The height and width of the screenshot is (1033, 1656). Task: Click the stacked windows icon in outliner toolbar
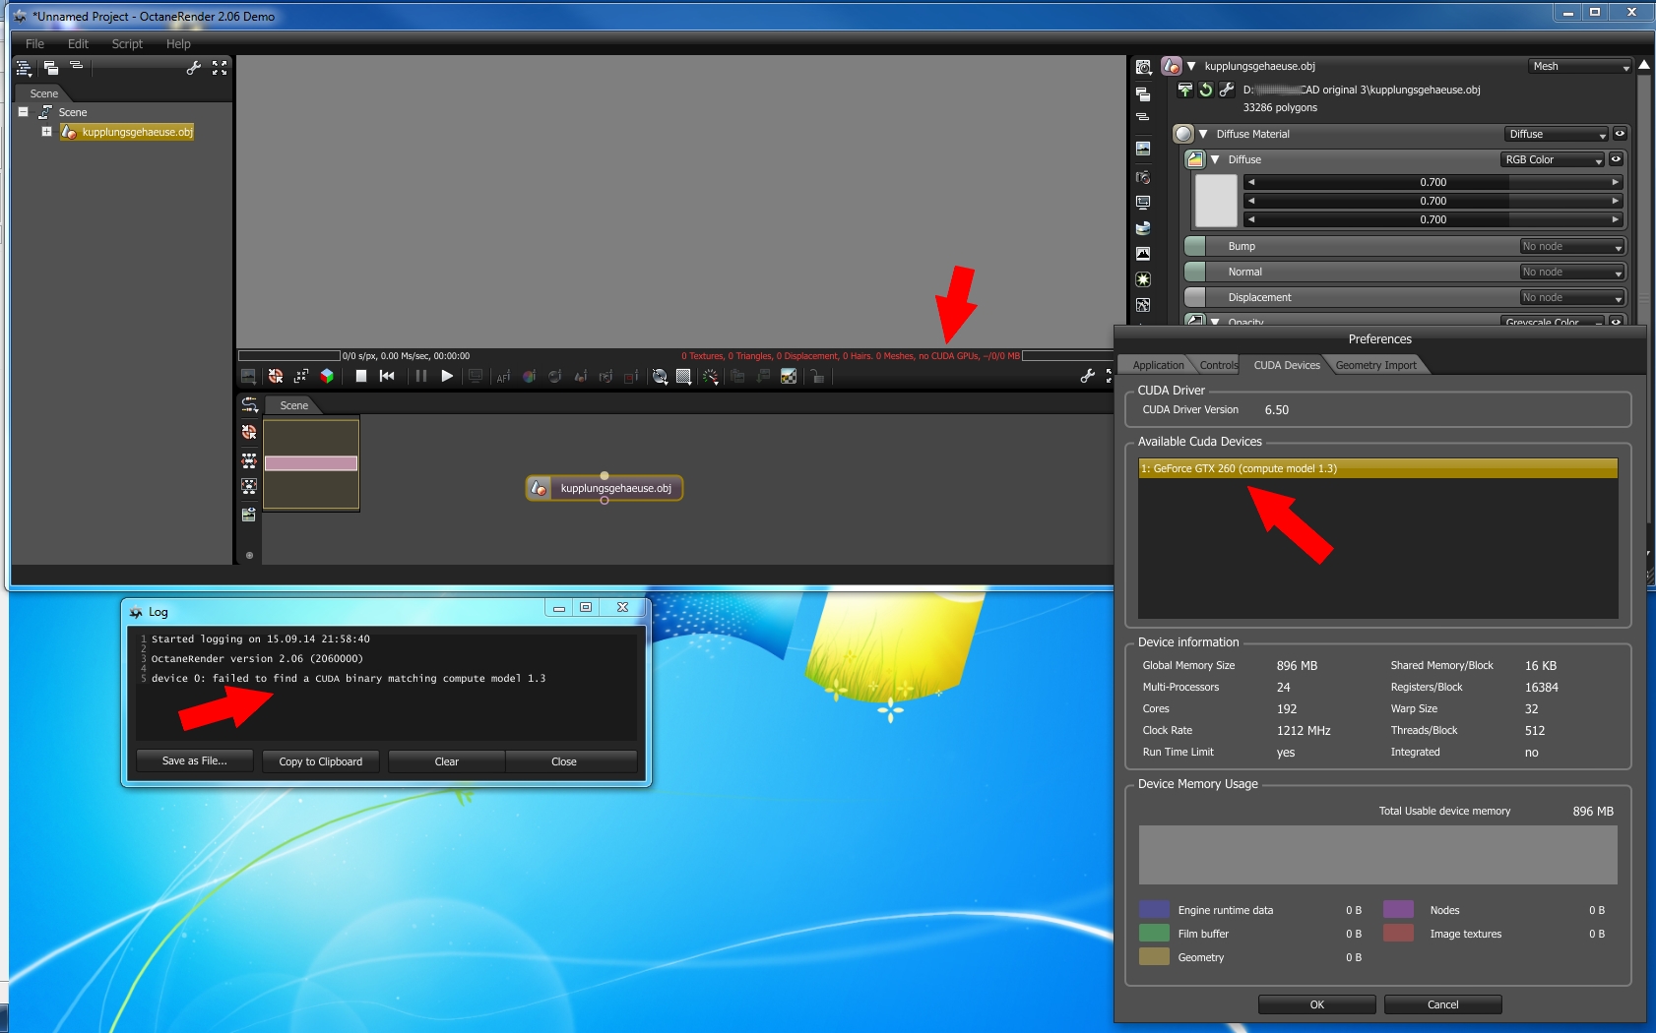(x=50, y=68)
